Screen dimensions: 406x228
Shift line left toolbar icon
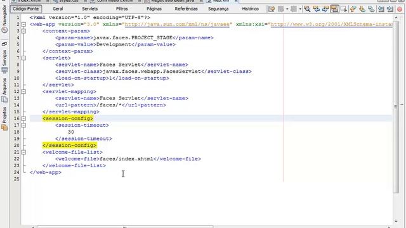point(381,9)
